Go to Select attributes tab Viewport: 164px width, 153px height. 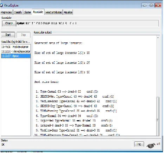(53, 12)
